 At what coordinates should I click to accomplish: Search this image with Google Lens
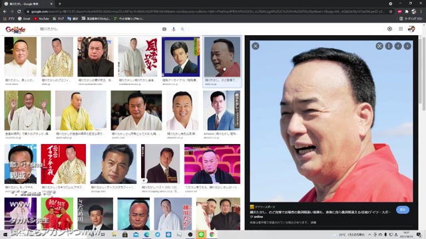pyautogui.click(x=379, y=46)
